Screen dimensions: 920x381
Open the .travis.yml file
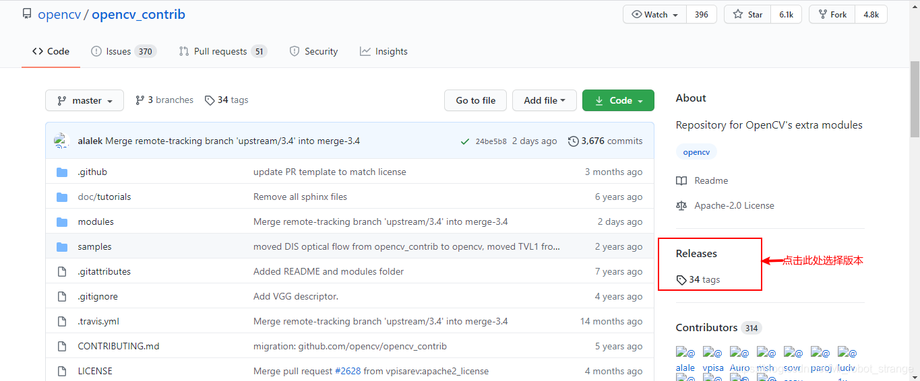(98, 321)
